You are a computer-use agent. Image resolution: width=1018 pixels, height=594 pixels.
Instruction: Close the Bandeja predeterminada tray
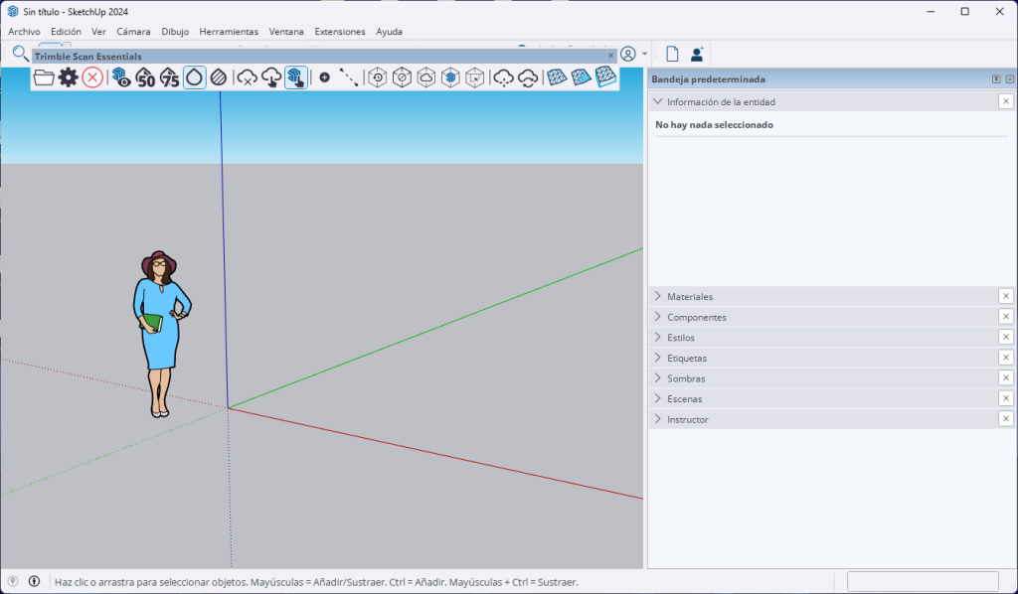point(1010,79)
